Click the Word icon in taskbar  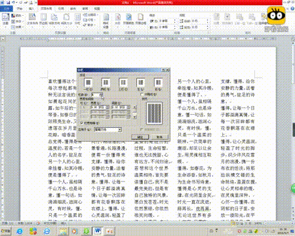tap(98, 231)
